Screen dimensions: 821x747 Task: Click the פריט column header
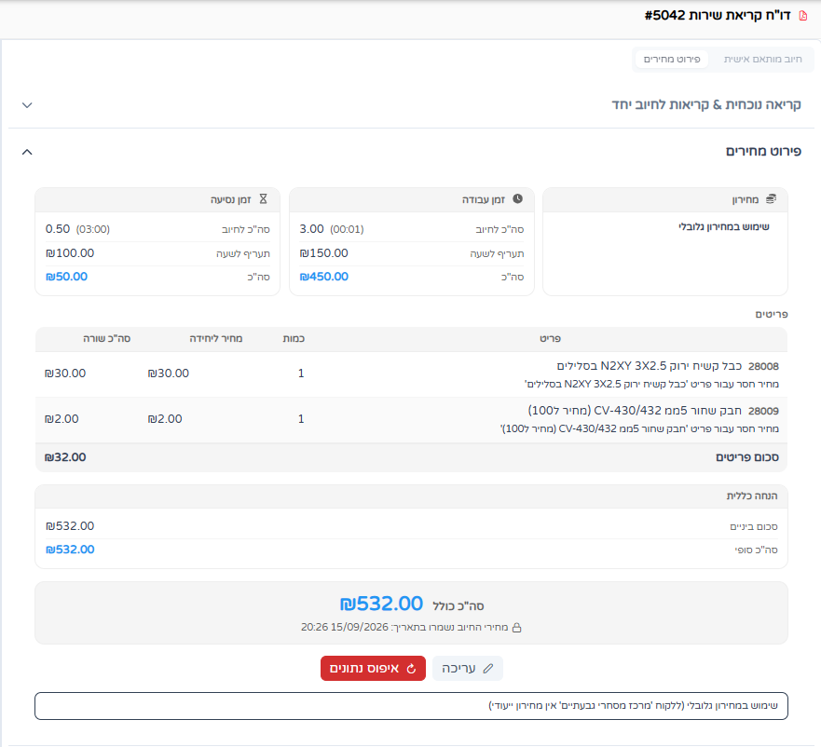click(551, 339)
